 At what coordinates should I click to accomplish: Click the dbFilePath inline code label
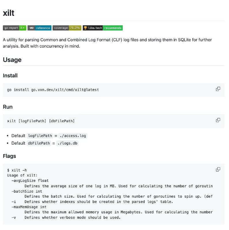[39, 143]
